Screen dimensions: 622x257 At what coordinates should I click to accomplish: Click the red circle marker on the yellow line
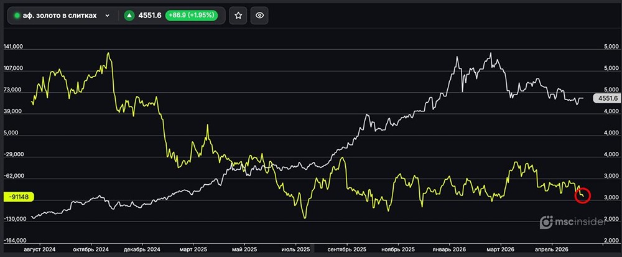click(583, 195)
